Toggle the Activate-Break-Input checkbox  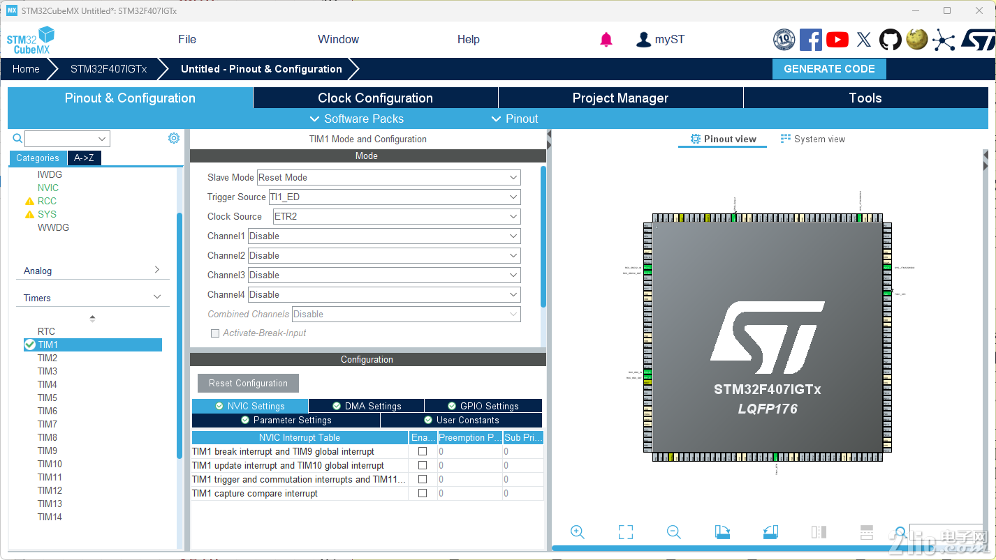tap(215, 333)
